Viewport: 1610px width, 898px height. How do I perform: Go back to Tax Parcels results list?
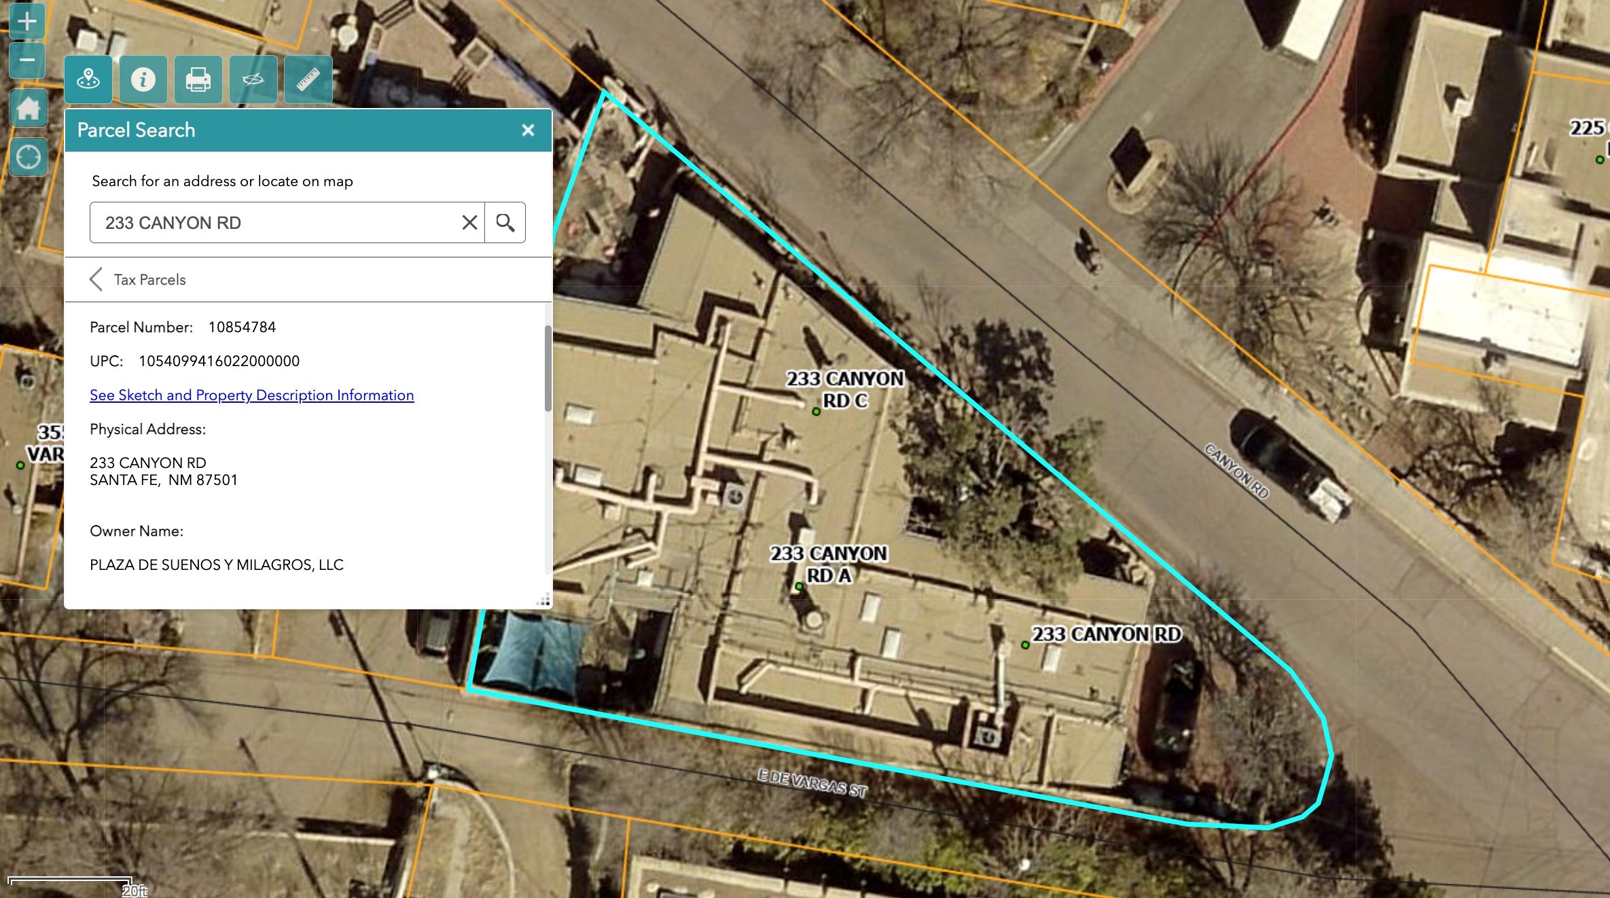[x=96, y=279]
